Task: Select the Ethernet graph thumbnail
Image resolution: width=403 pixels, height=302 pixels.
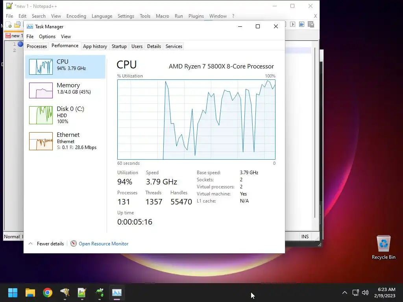Action: (x=41, y=141)
